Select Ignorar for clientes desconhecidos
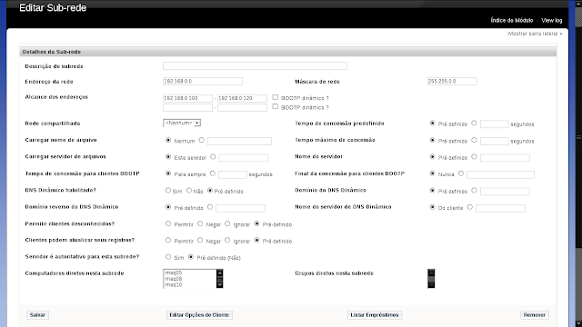 [x=227, y=223]
